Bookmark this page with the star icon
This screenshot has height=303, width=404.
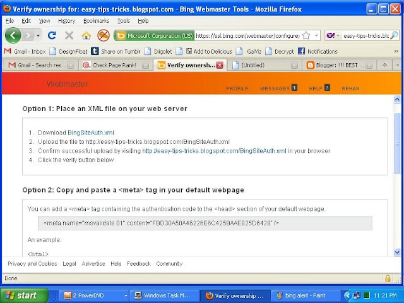click(x=306, y=35)
